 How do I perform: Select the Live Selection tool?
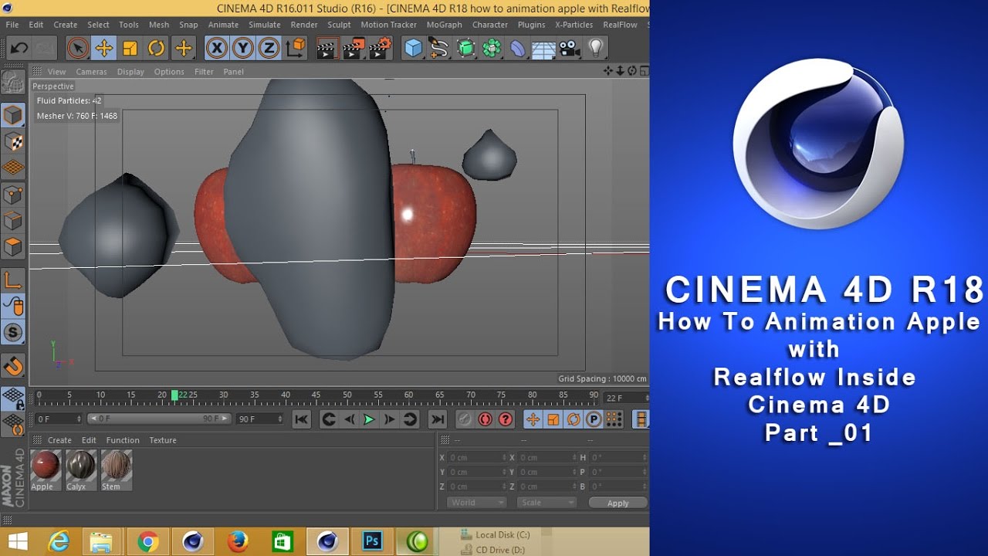77,49
